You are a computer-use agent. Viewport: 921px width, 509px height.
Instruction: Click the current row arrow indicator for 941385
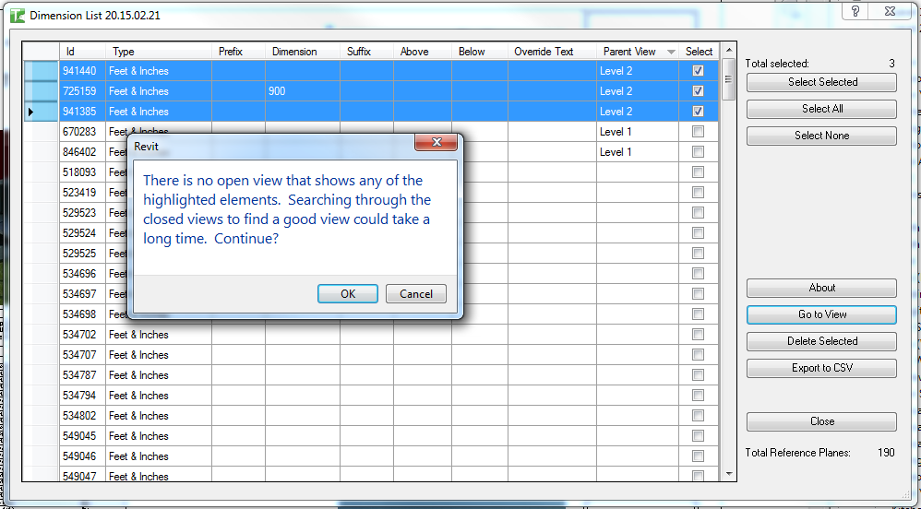coord(30,112)
